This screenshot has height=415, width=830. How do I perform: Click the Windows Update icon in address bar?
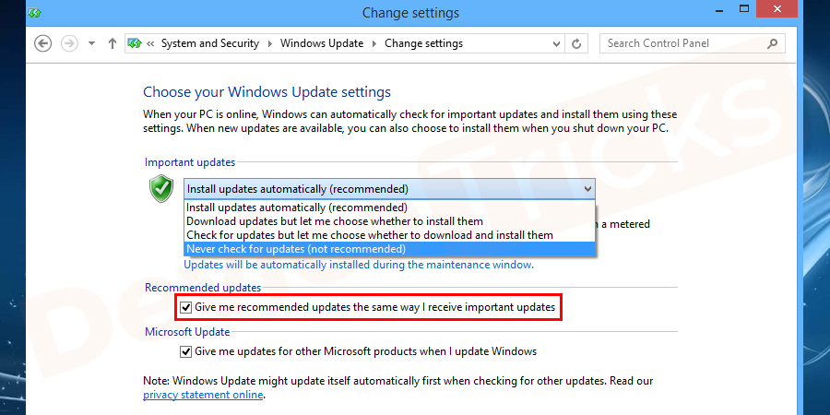(135, 43)
